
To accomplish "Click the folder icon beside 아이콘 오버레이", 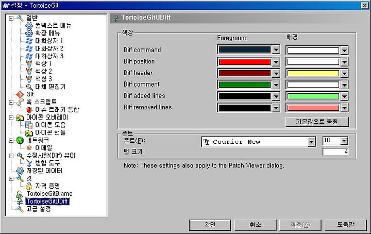I will tap(20, 118).
